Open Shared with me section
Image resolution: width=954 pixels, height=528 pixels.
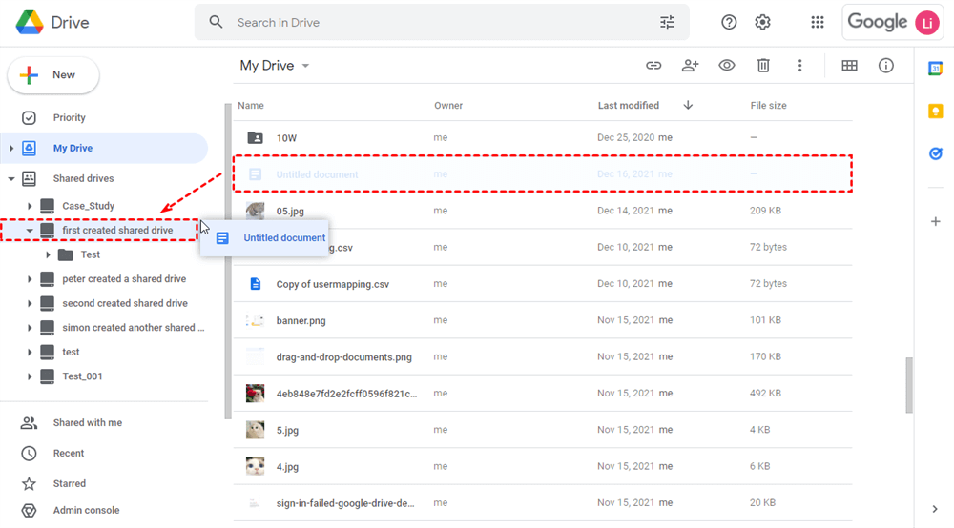click(87, 423)
